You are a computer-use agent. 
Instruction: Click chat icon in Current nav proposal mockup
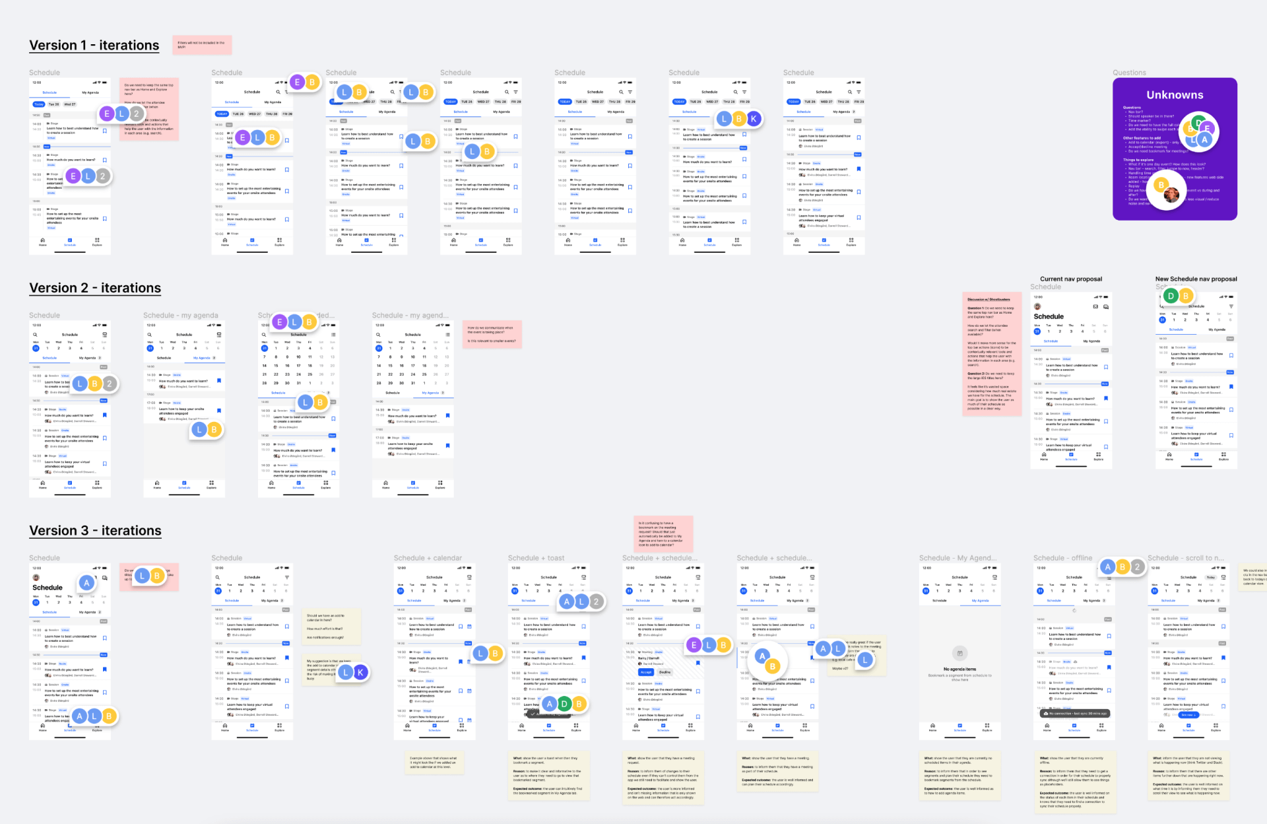1106,306
